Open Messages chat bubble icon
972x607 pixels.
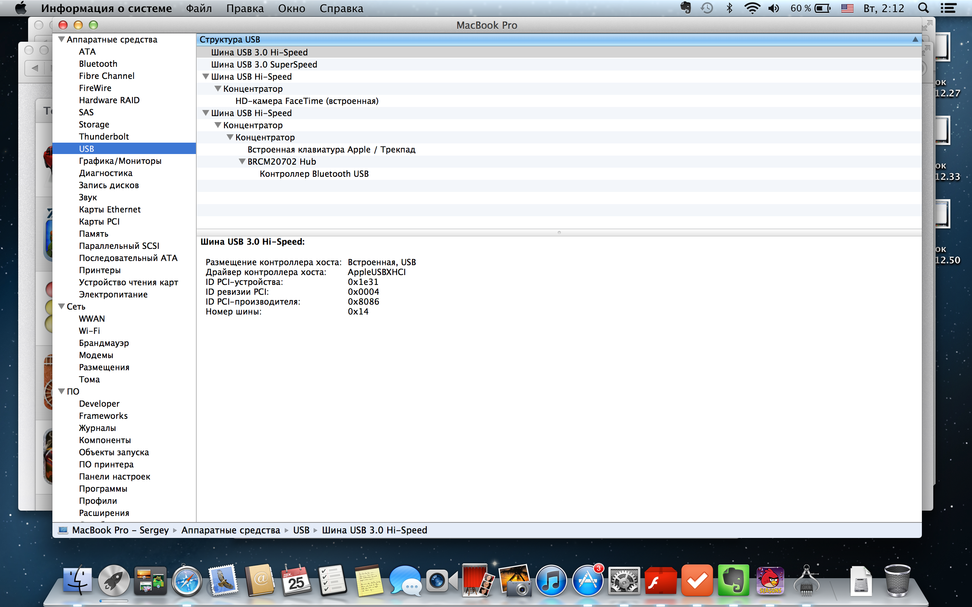click(x=406, y=580)
